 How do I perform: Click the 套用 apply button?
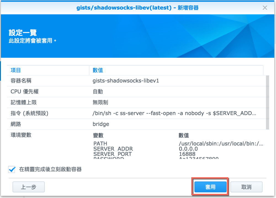210,187
